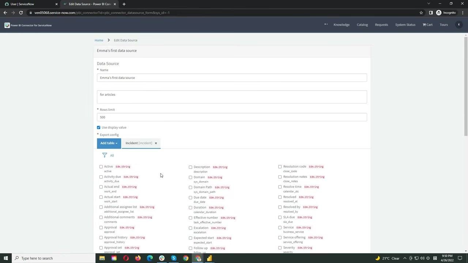Image resolution: width=468 pixels, height=263 pixels.
Task: Launch Firefox from the taskbar
Action: tap(138, 258)
